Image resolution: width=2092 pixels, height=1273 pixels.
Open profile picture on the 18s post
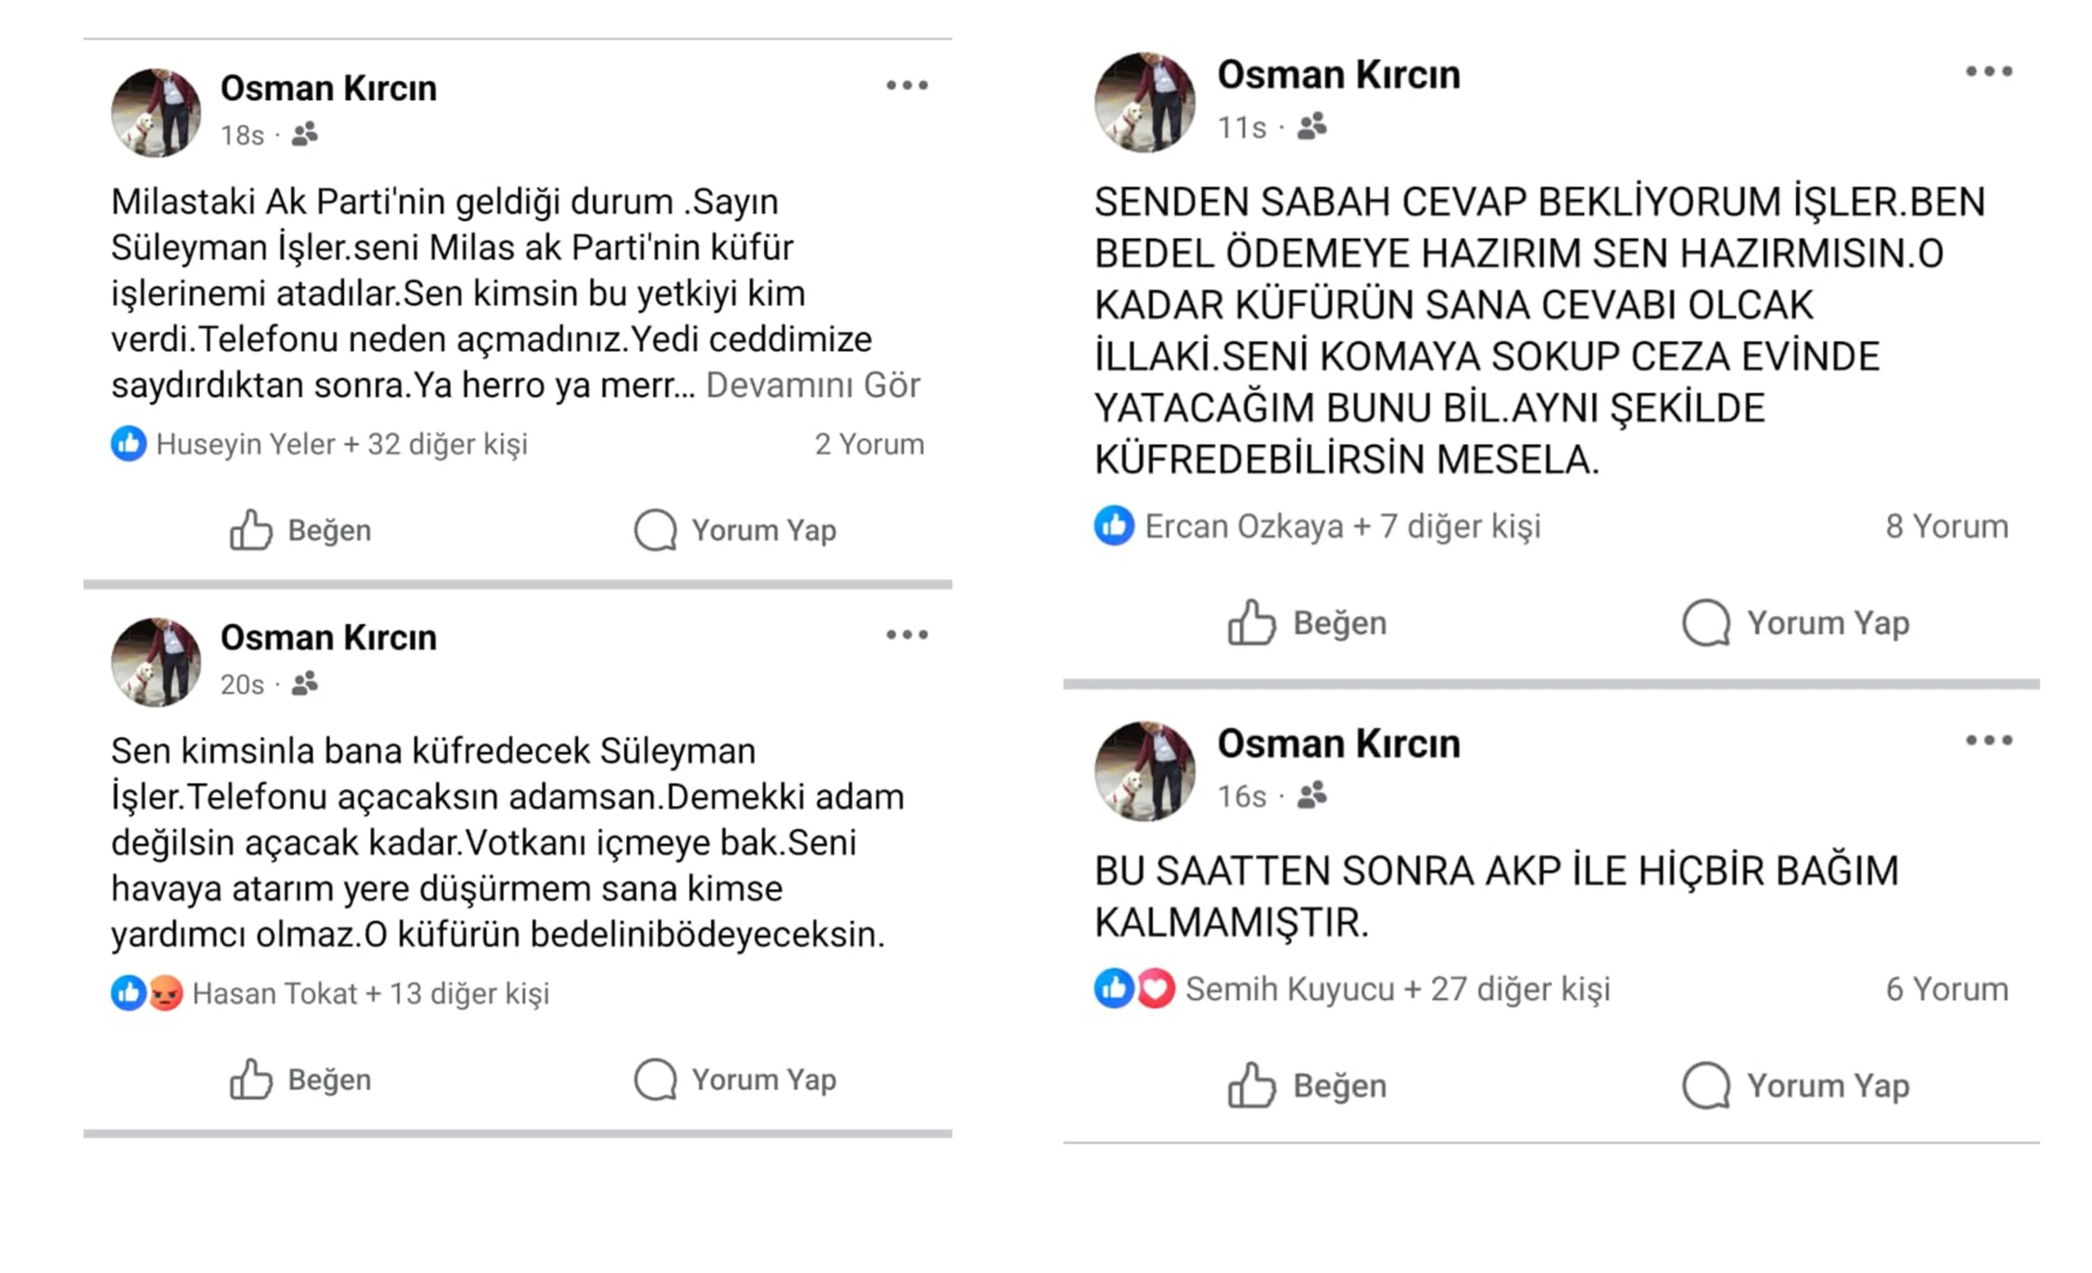pyautogui.click(x=156, y=113)
